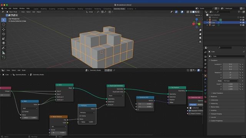Viewport: 246px width, 138px height.
Task: Expand the Relations panel
Action: tap(214, 97)
